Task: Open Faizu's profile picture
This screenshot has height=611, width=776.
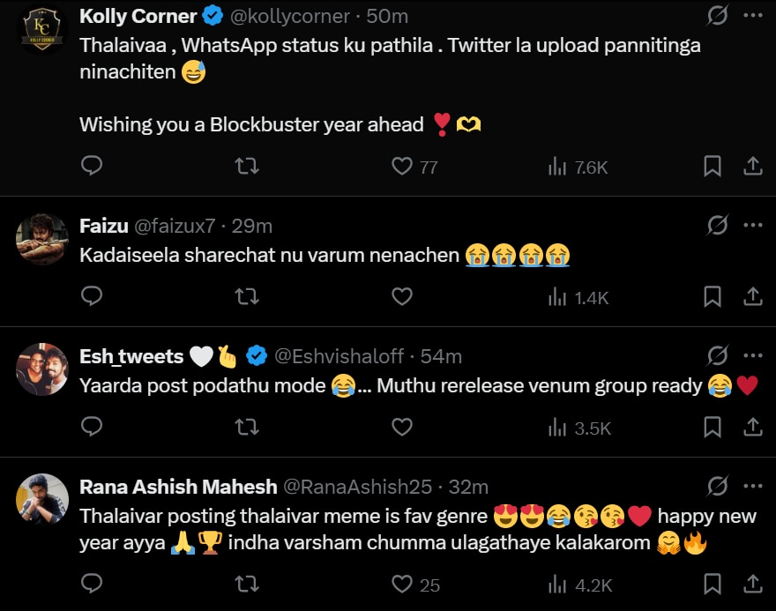Action: 41,239
